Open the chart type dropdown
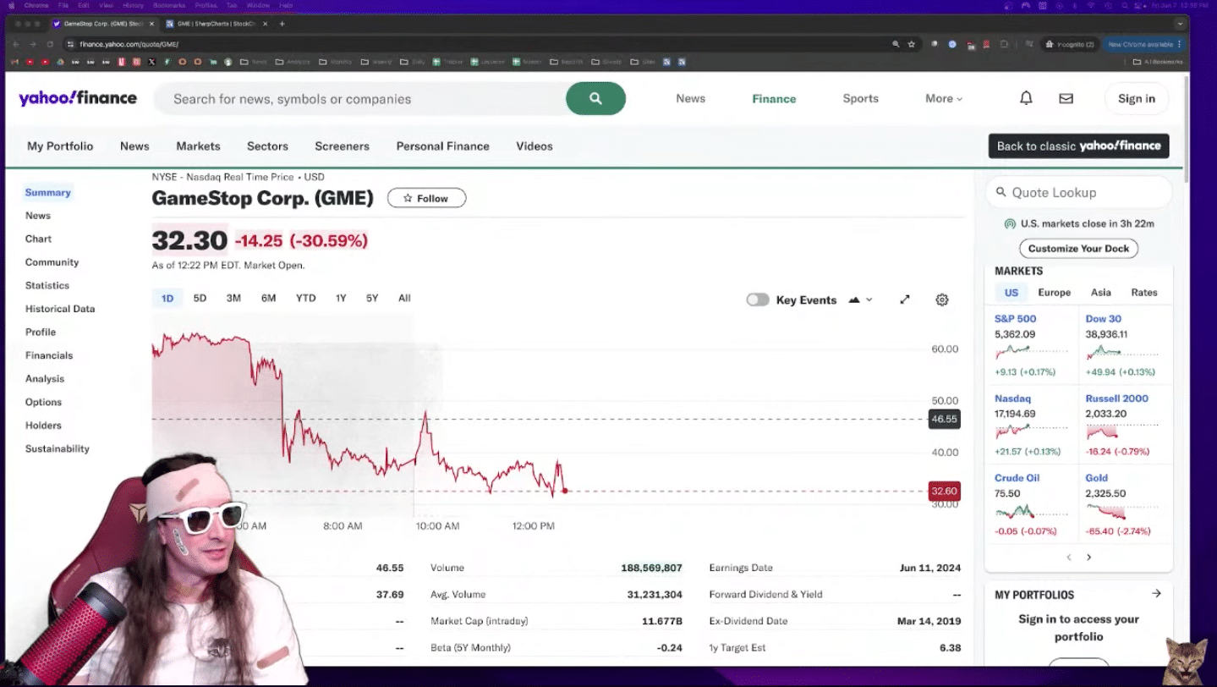Viewport: 1217px width, 687px height. tap(860, 300)
